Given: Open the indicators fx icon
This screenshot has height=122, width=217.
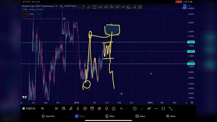Looking at the screenshot, I should 78,108.
